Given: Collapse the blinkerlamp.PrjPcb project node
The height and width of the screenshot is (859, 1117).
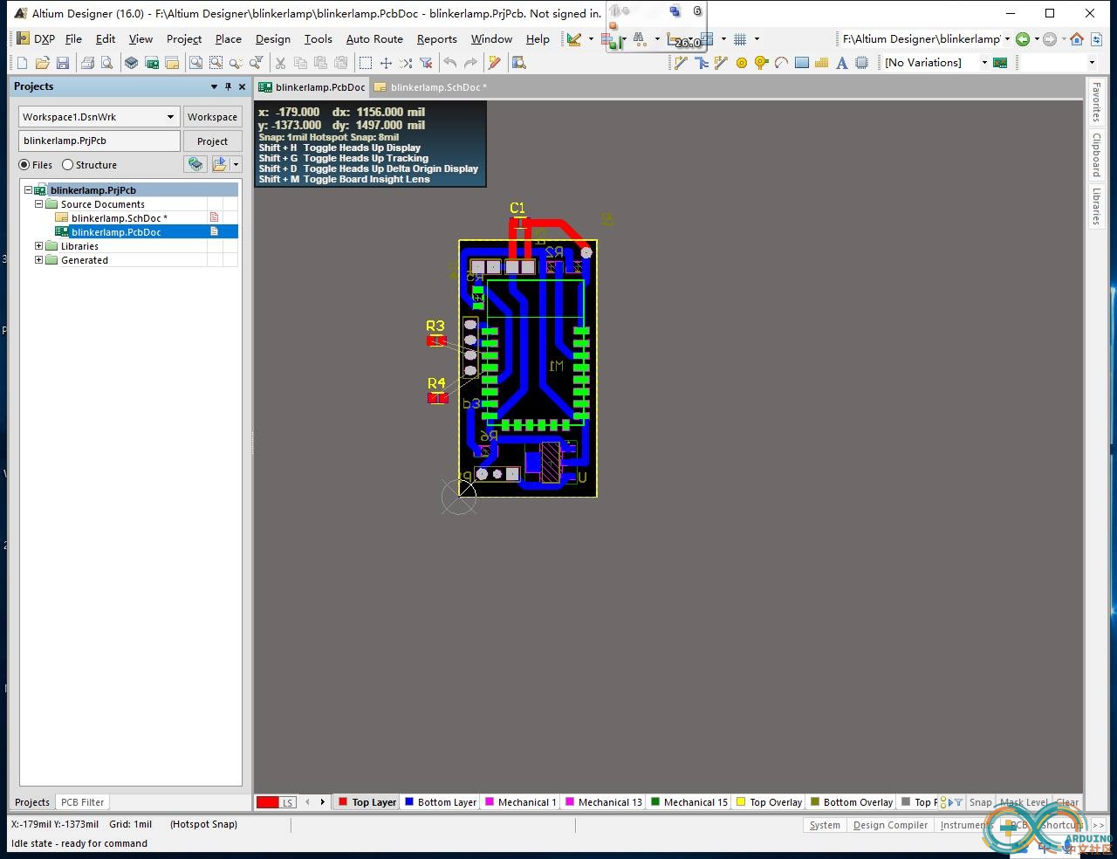Looking at the screenshot, I should tap(28, 190).
